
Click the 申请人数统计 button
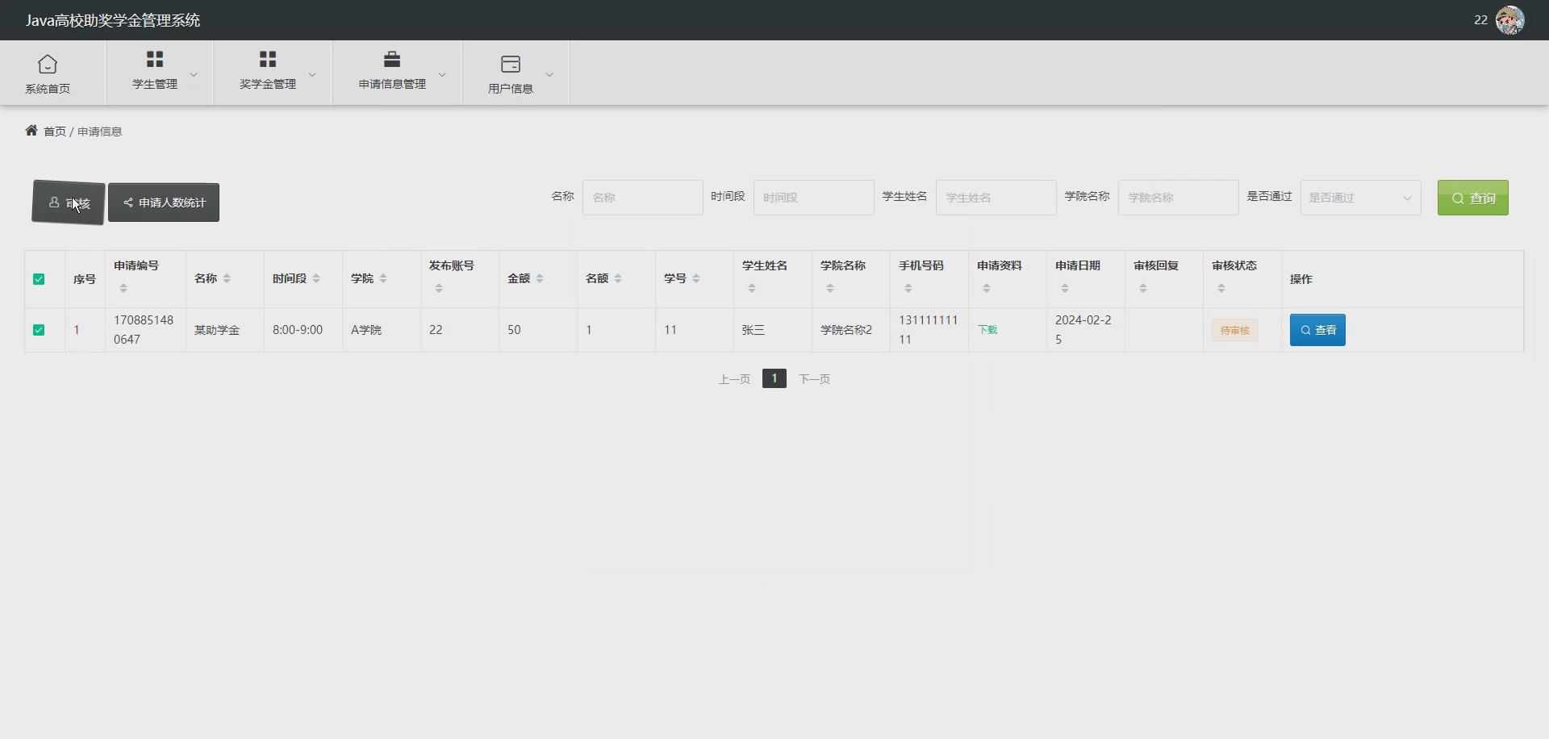[164, 202]
